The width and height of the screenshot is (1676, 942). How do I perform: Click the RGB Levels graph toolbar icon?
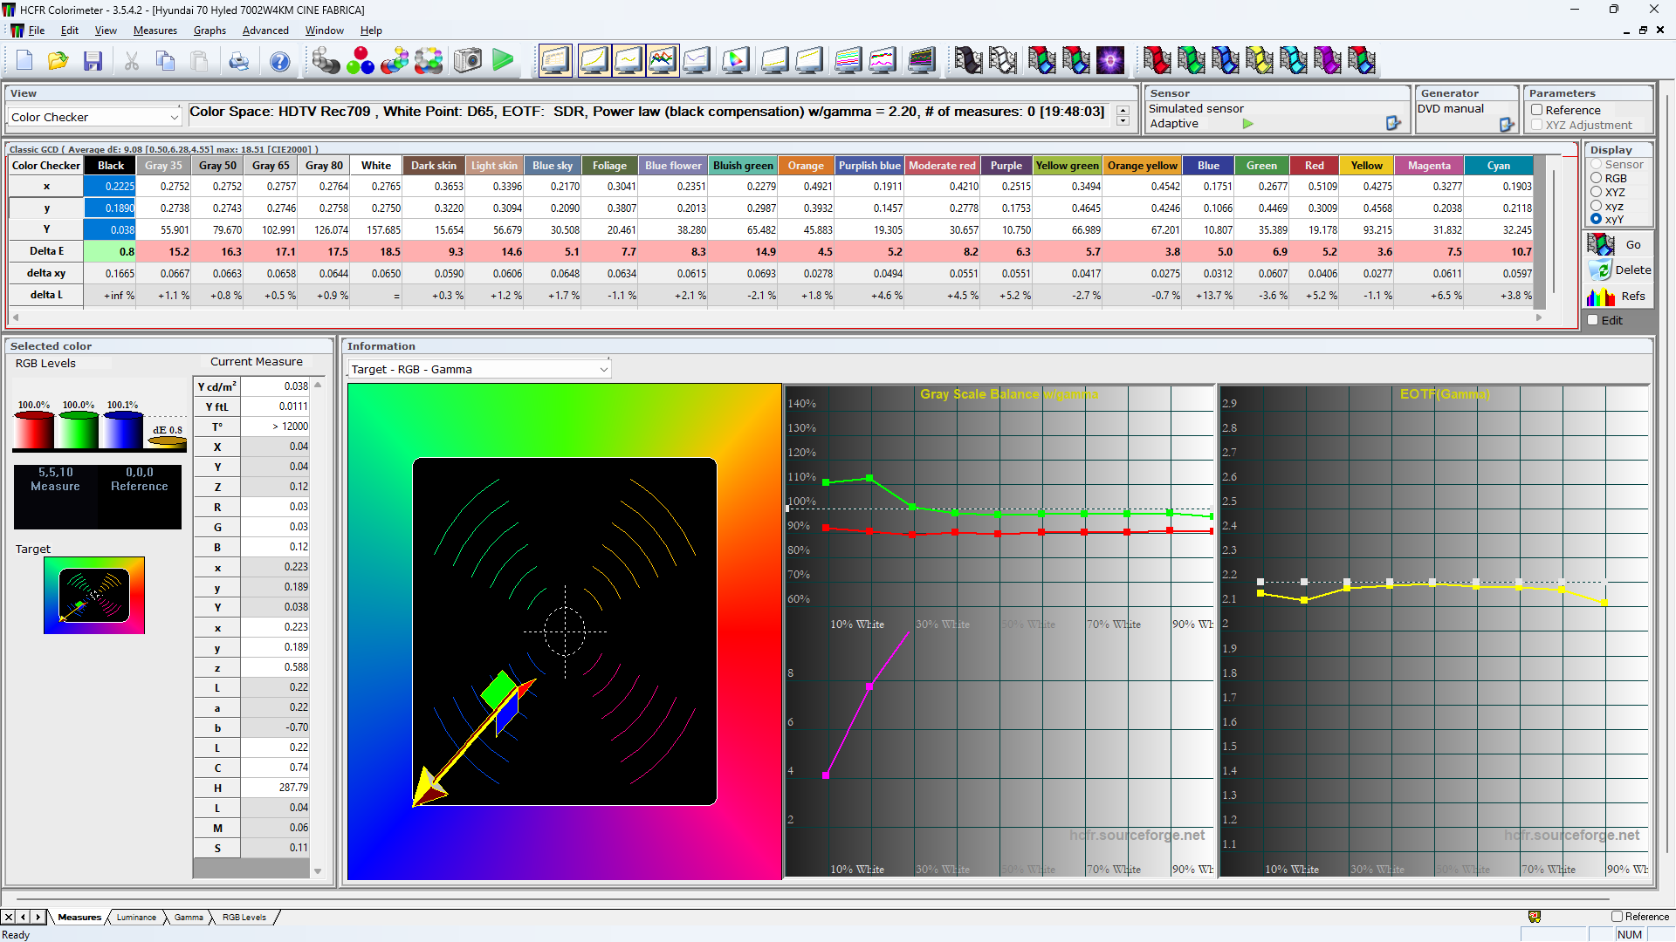click(x=663, y=60)
